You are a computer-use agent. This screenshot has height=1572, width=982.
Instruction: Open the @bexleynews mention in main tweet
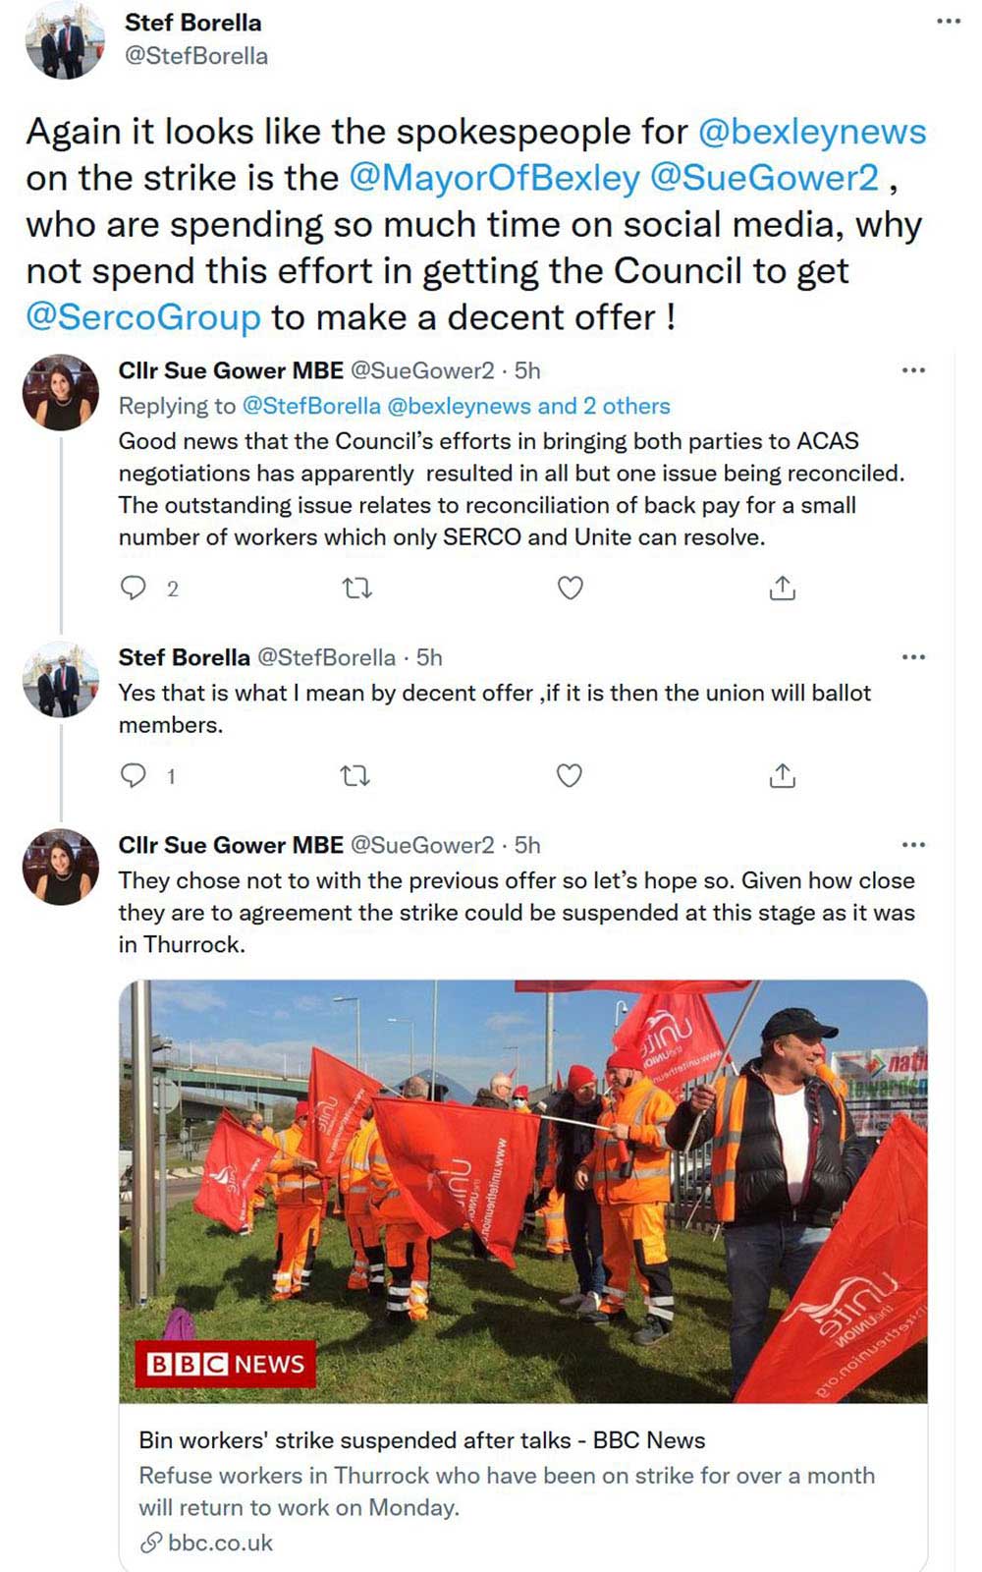click(812, 132)
